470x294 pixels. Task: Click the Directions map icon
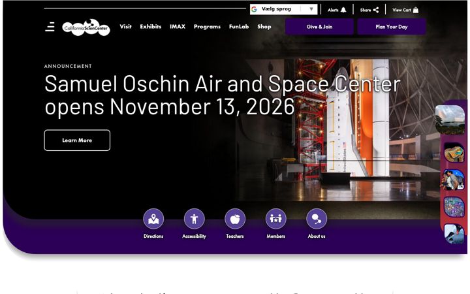coord(153,219)
